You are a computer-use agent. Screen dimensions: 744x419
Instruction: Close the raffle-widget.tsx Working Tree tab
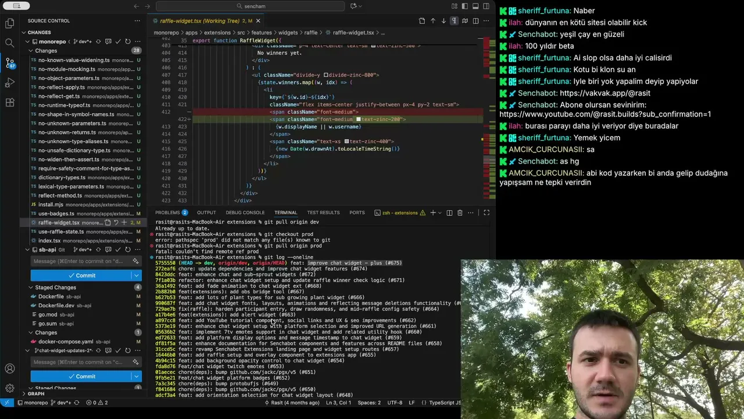258,21
